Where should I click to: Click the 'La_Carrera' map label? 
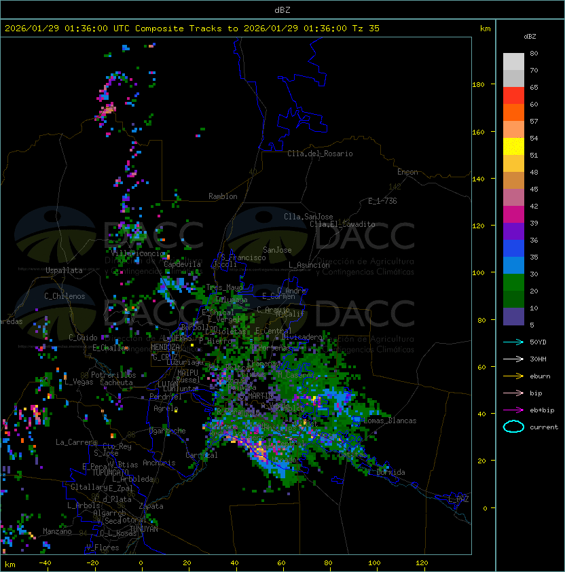(77, 442)
